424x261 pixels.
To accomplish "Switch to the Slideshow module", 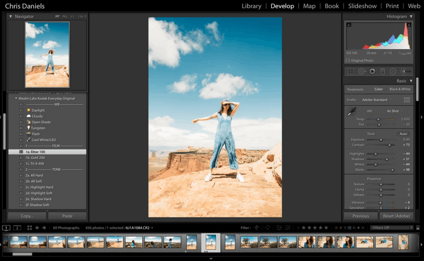I will [362, 6].
